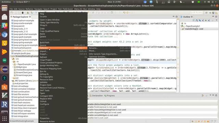Minimize the Outline view panel
Screen dimensions: 219x123
point(213,17)
